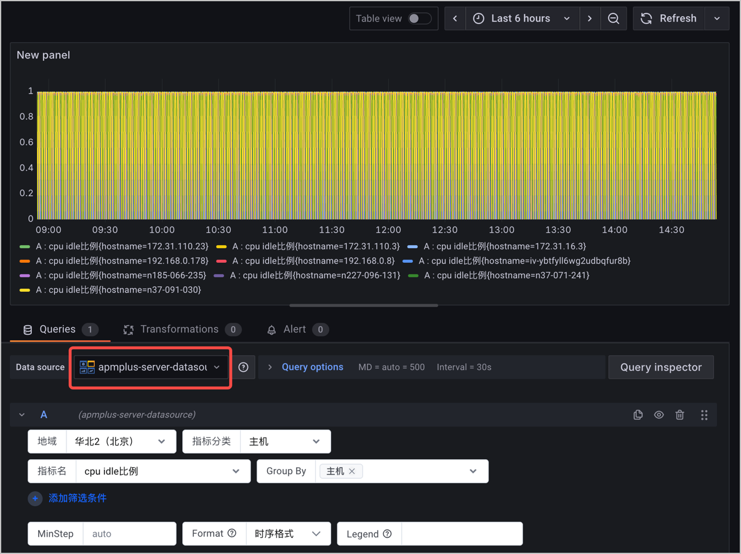Toggle the Table view switch
This screenshot has width=741, height=554.
pos(420,18)
